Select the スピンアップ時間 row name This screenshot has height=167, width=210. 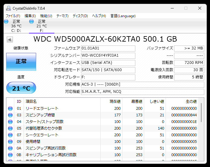40,115
